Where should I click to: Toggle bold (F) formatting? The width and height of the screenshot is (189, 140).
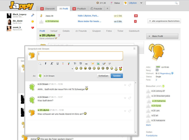pos(46,64)
